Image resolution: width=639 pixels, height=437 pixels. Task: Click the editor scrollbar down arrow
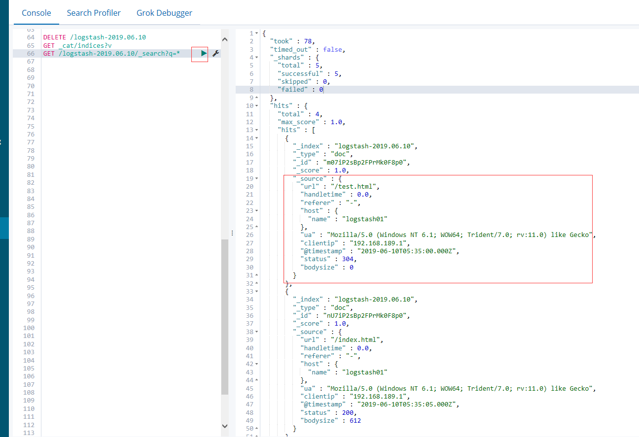(x=225, y=426)
